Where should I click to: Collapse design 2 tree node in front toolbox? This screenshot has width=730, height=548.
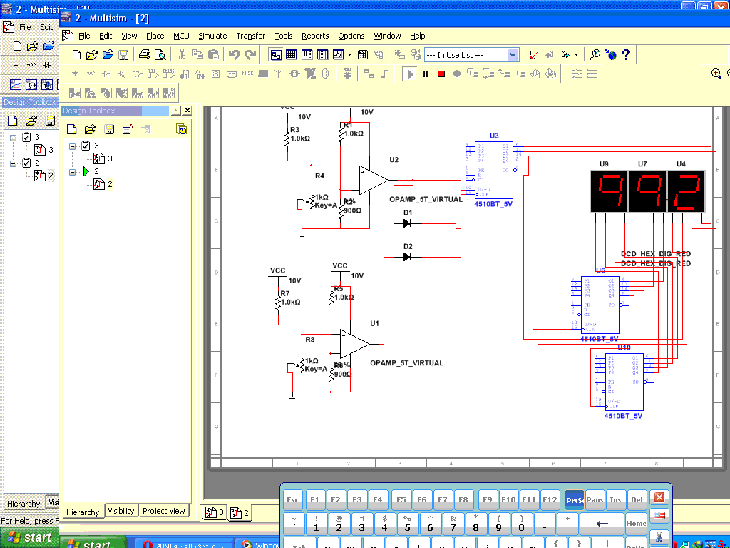pyautogui.click(x=72, y=172)
